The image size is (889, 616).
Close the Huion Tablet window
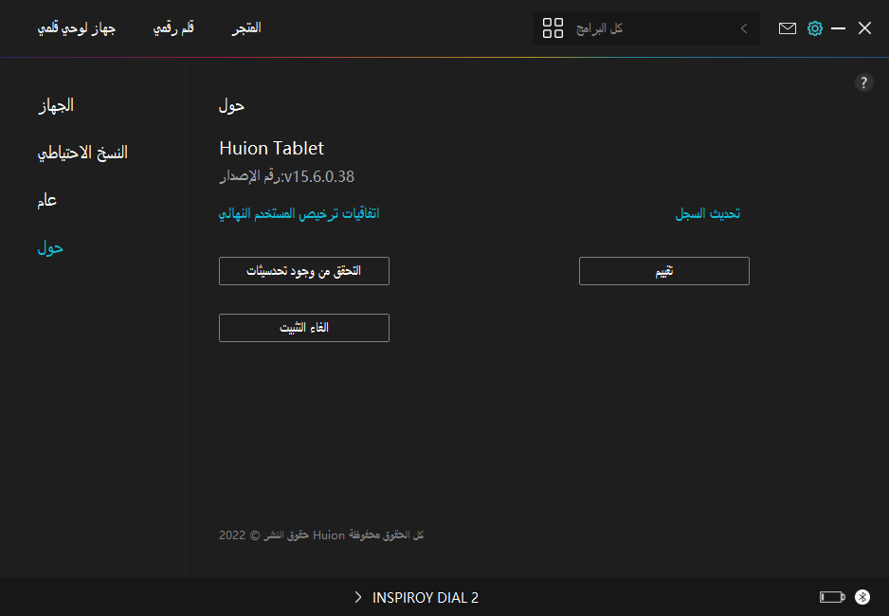coord(864,28)
